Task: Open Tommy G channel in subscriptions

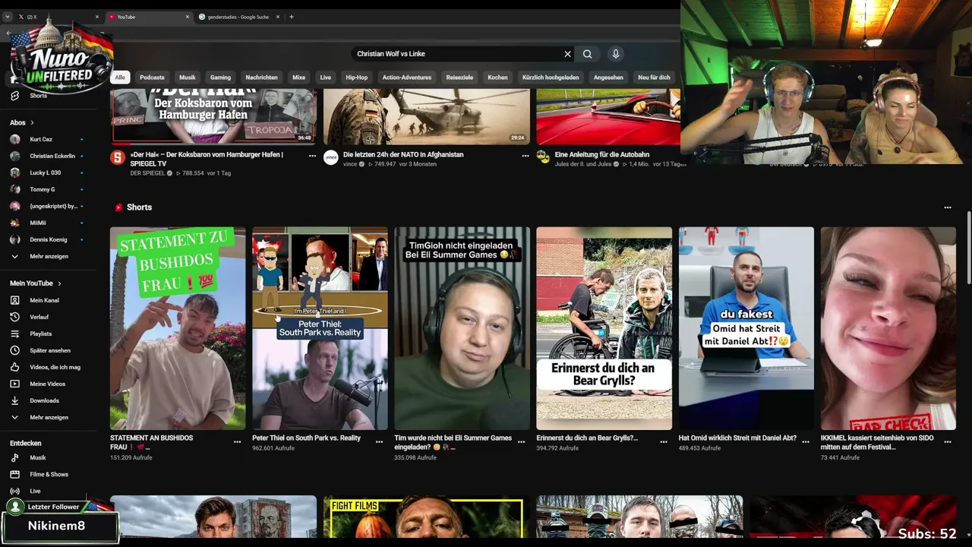Action: 46,189
